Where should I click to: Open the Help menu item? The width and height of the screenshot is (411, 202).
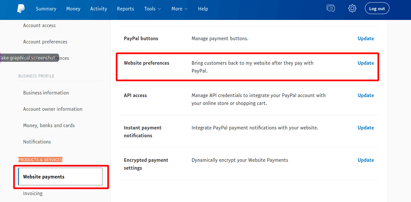[203, 9]
